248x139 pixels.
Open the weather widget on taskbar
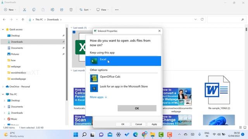(x=14, y=134)
